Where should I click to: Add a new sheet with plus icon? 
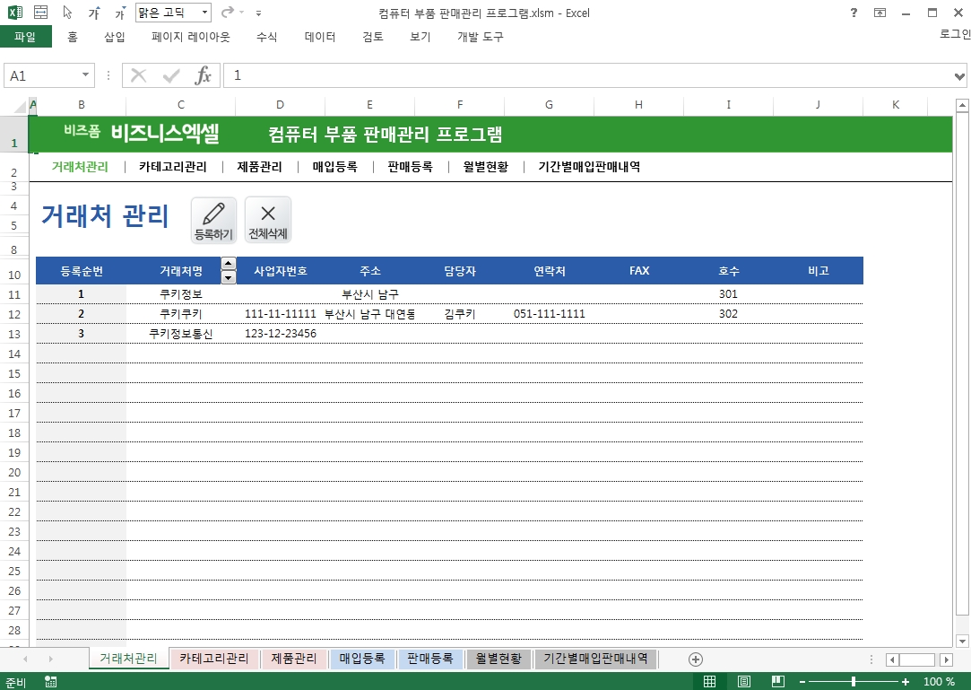coord(695,659)
